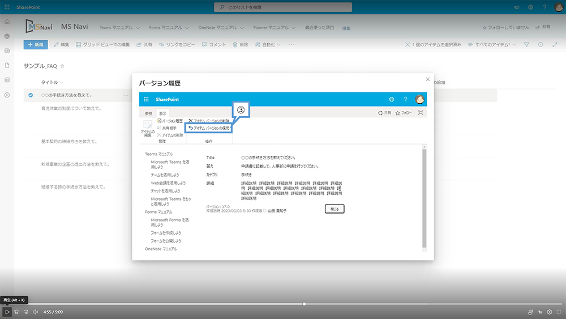Select the 育児休業の制度について教えて。 list item
This screenshot has width=566, height=319.
point(71,108)
